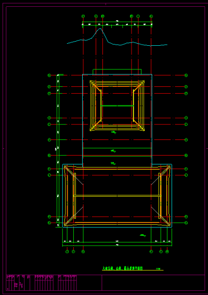
Task: Select the green ridge line inside the square upper roof
Action: coord(117,106)
